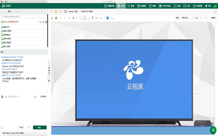Click the blue up-arrow upload icon
The height and width of the screenshot is (136, 218).
pos(69,18)
